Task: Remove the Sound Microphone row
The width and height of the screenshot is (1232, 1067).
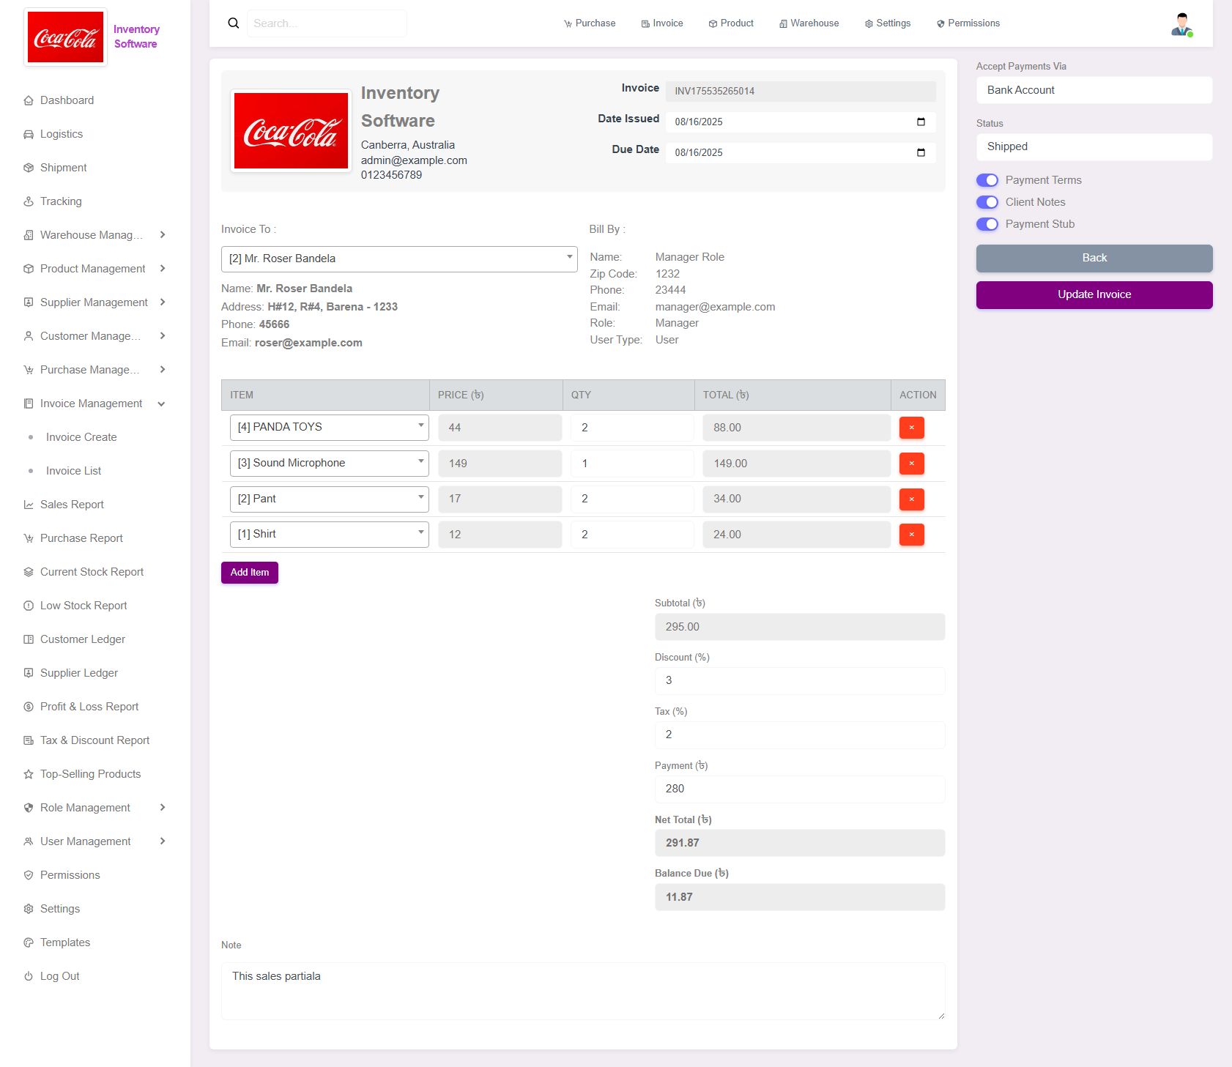Action: point(911,464)
